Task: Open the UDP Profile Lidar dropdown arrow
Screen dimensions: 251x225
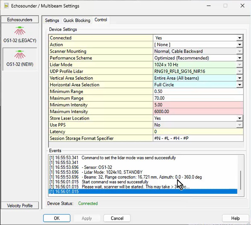Action: (239, 72)
